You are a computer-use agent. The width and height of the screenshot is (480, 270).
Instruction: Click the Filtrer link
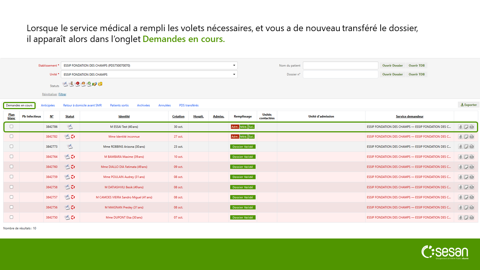62,94
